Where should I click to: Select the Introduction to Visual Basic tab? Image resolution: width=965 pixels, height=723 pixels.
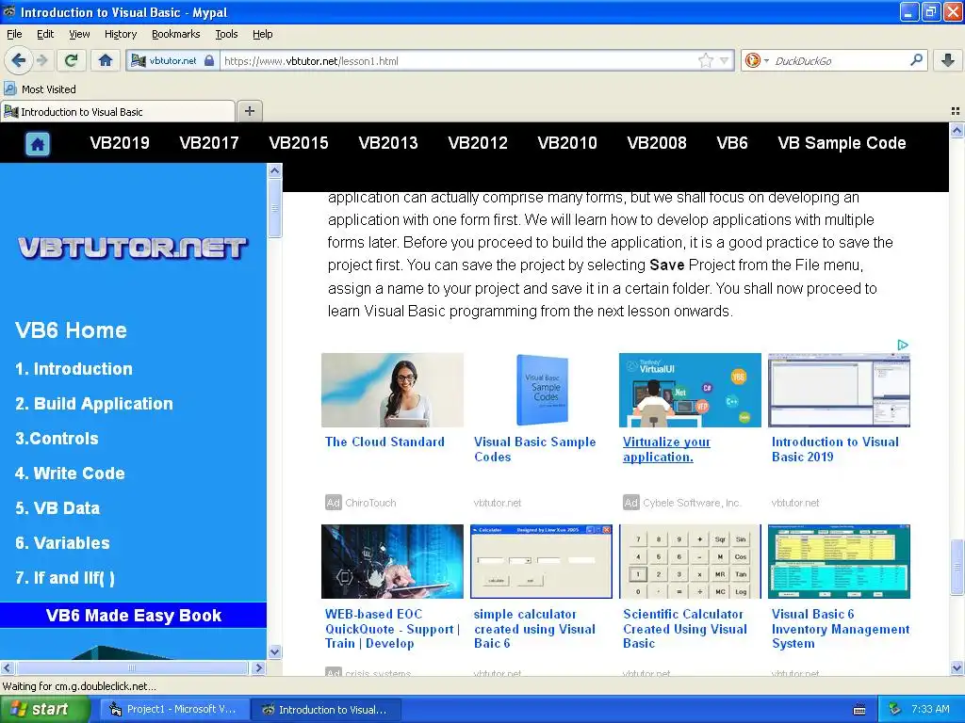[118, 112]
